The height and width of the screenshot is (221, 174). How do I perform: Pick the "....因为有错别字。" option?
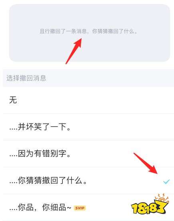pyautogui.click(x=88, y=154)
